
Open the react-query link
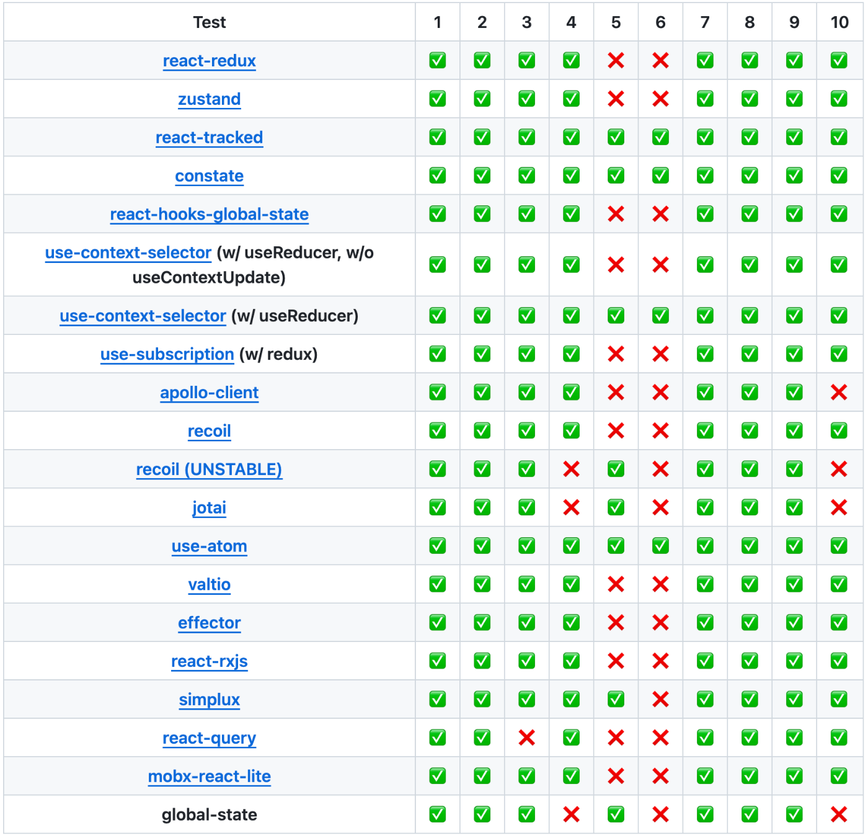[209, 739]
